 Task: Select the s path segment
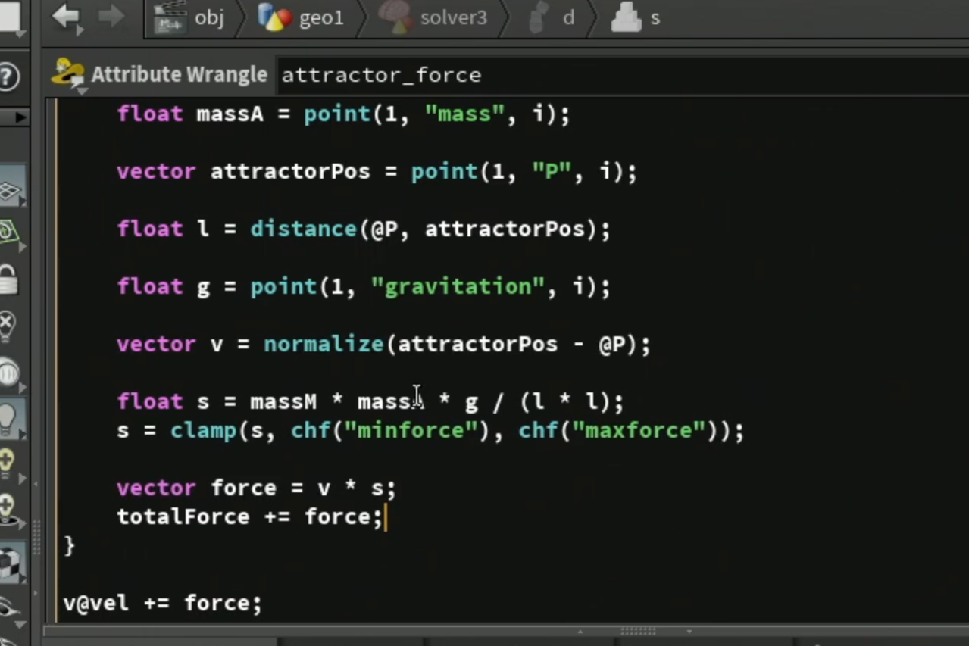(655, 18)
